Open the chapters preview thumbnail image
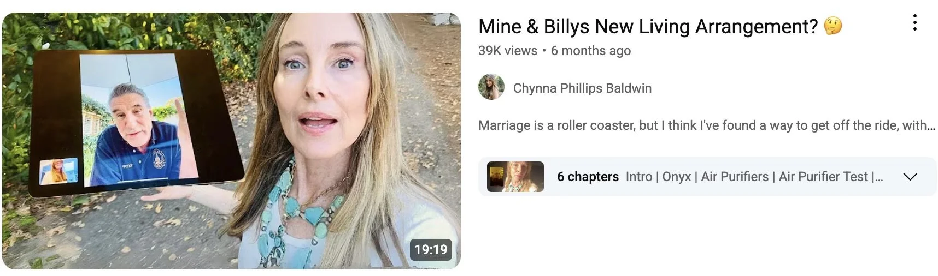The width and height of the screenshot is (938, 276). pos(515,177)
